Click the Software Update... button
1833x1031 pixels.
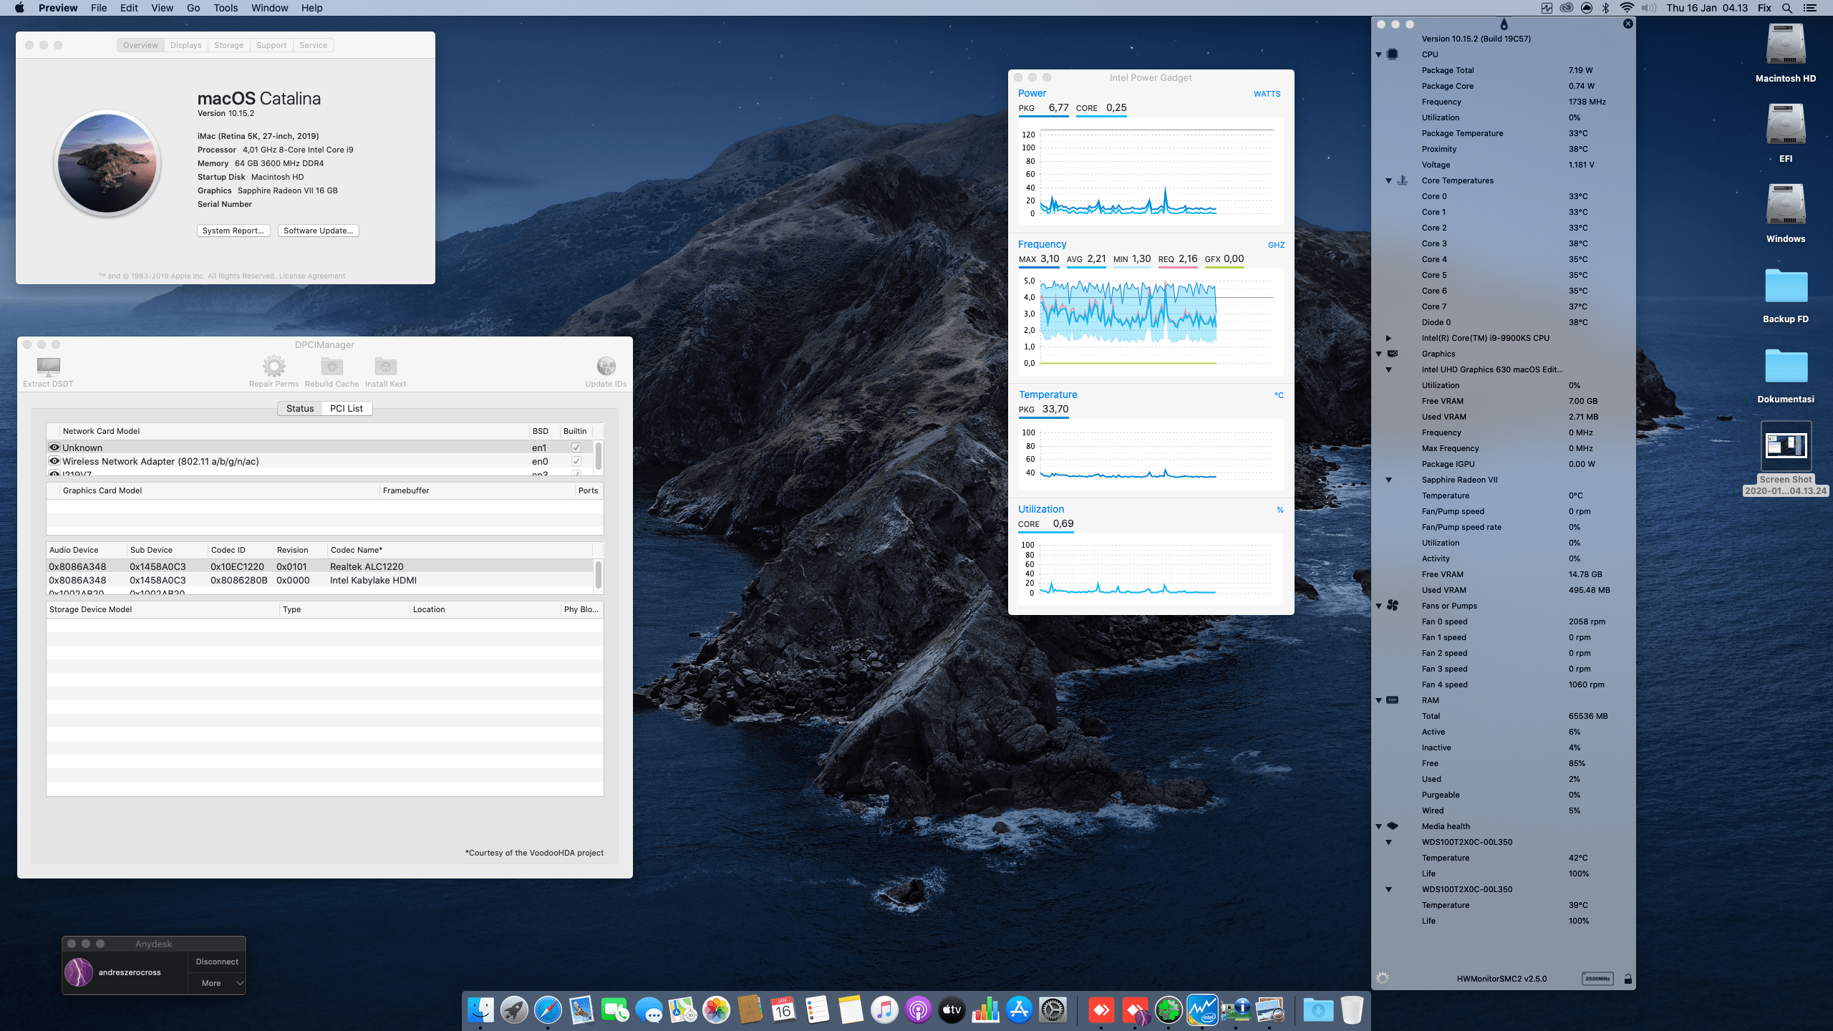(318, 231)
